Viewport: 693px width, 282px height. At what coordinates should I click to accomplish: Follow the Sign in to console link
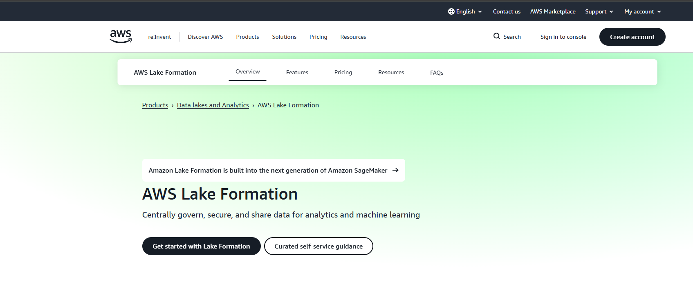(x=563, y=37)
